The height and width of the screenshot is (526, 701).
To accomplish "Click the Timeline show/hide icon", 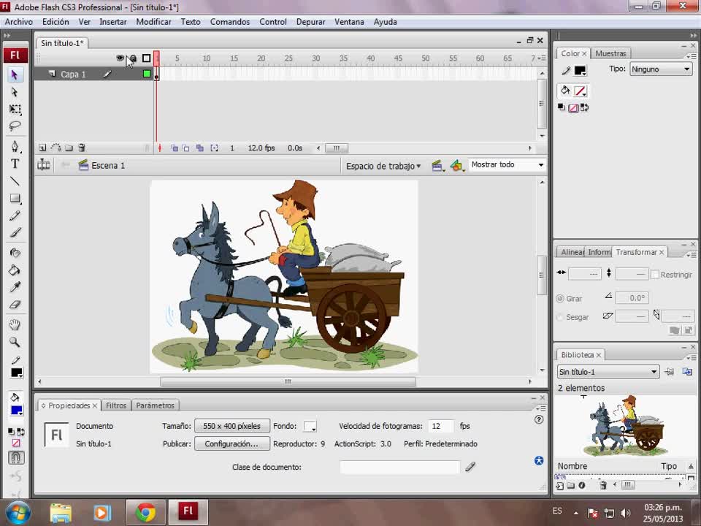I will click(43, 165).
